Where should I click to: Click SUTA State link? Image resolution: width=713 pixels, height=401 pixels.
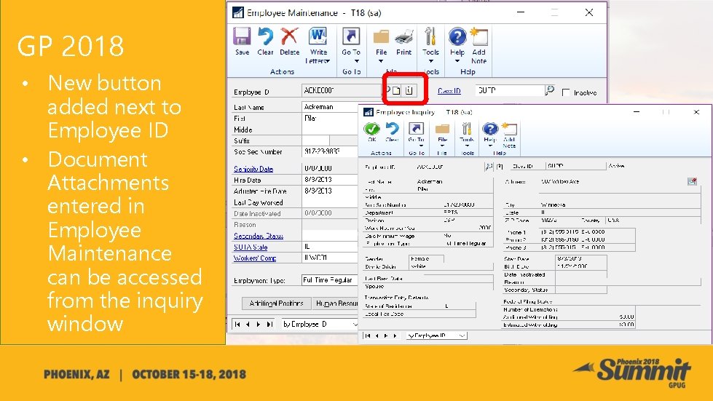click(x=251, y=247)
